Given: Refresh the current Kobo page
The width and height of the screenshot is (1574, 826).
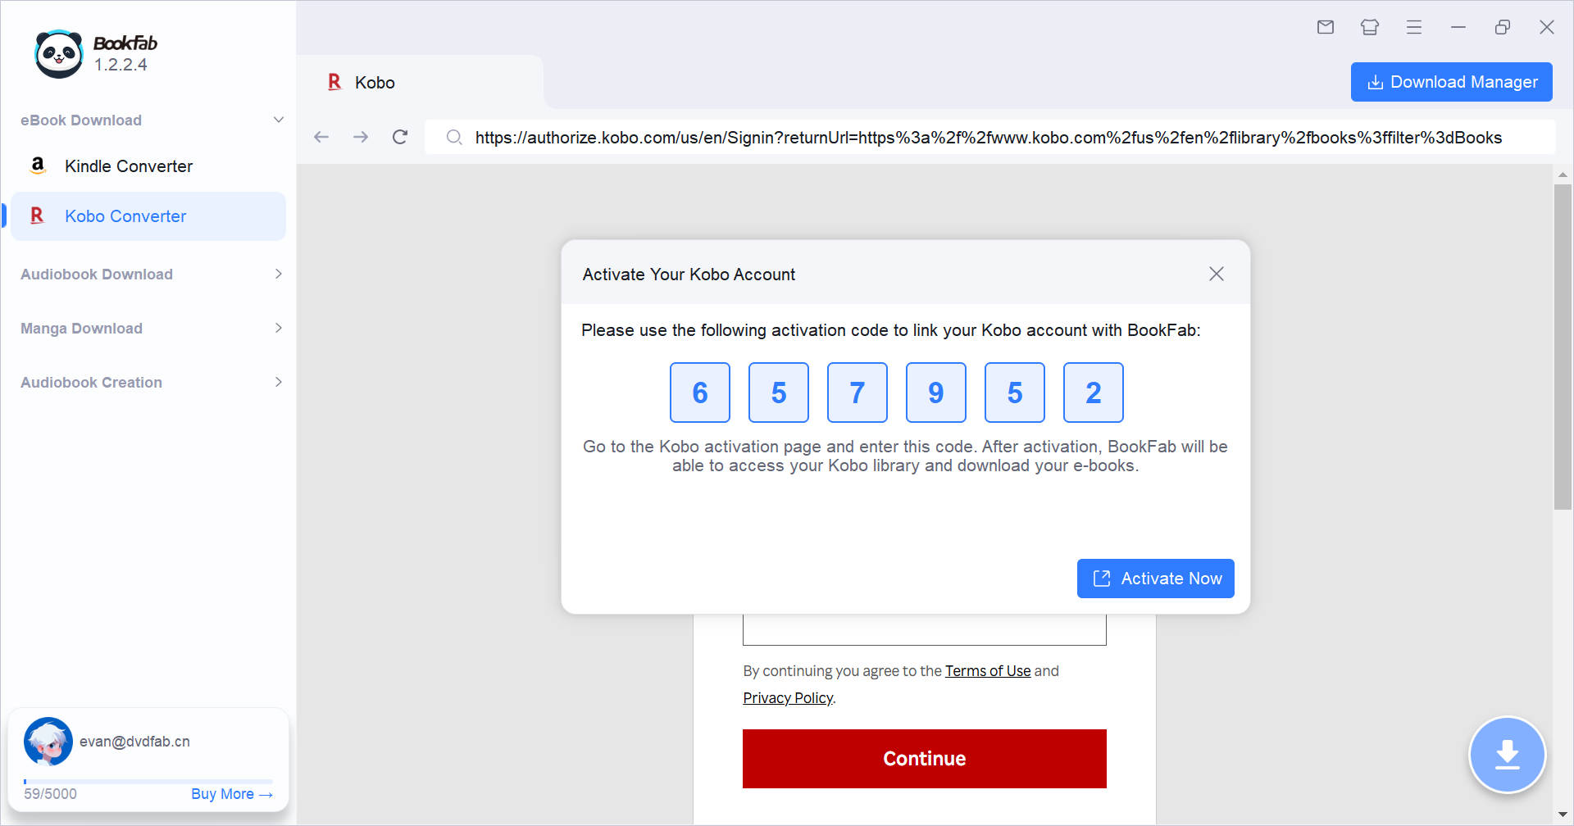Looking at the screenshot, I should 400,137.
